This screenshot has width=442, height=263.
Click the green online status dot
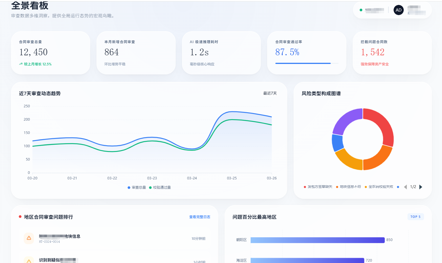(361, 10)
